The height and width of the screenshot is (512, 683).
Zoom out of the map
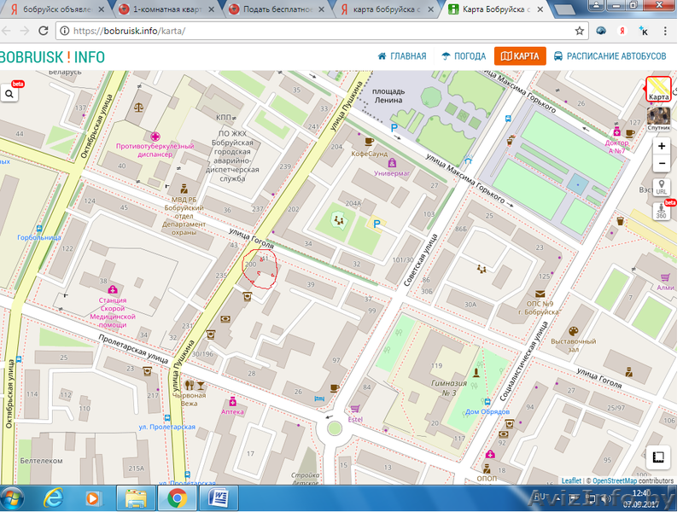pyautogui.click(x=662, y=164)
